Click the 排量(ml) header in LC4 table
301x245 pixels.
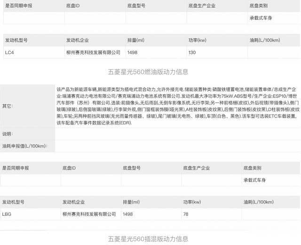point(136,40)
